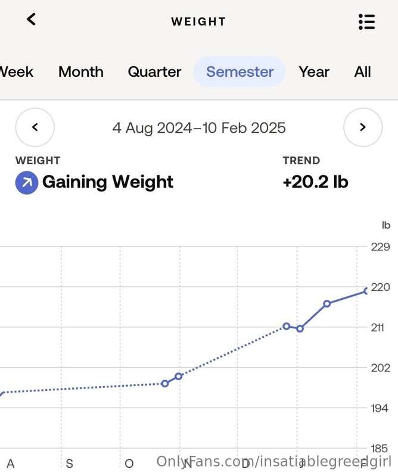Tap the data point near 211 in January
The height and width of the screenshot is (476, 398).
(300, 328)
